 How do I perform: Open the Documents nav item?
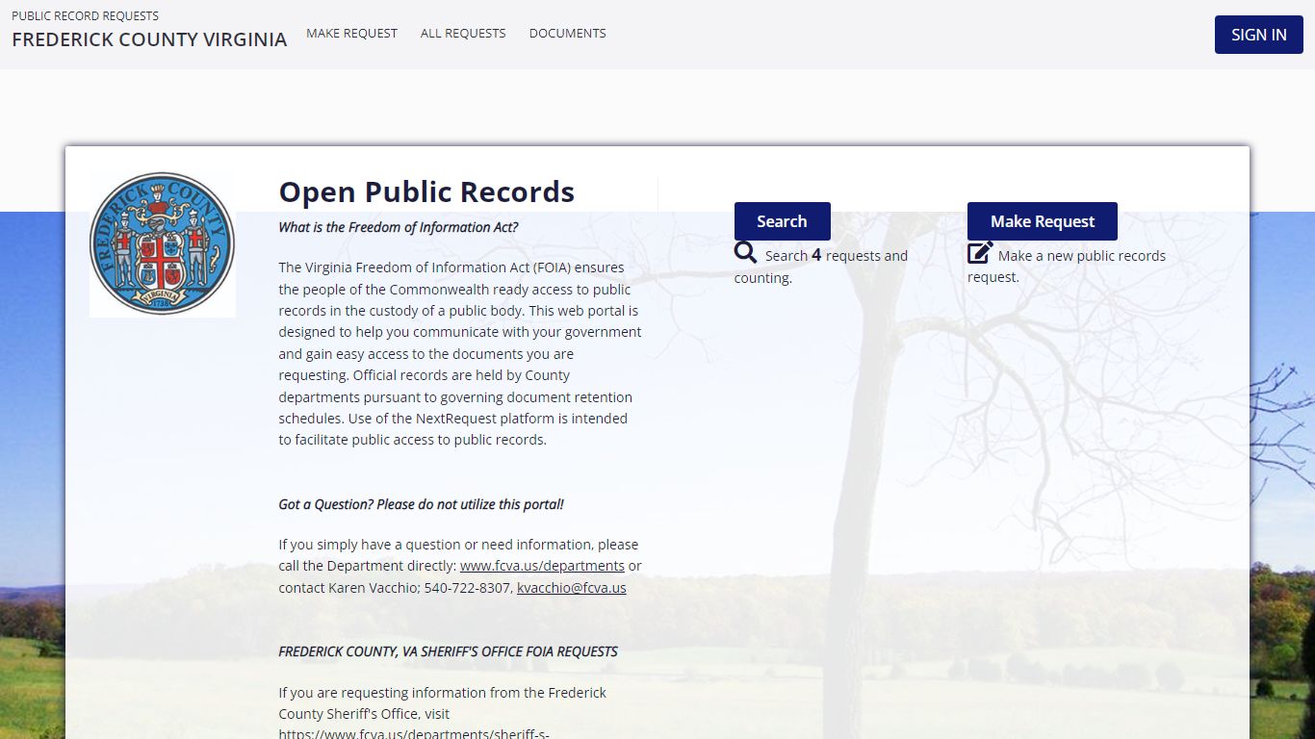(x=567, y=33)
